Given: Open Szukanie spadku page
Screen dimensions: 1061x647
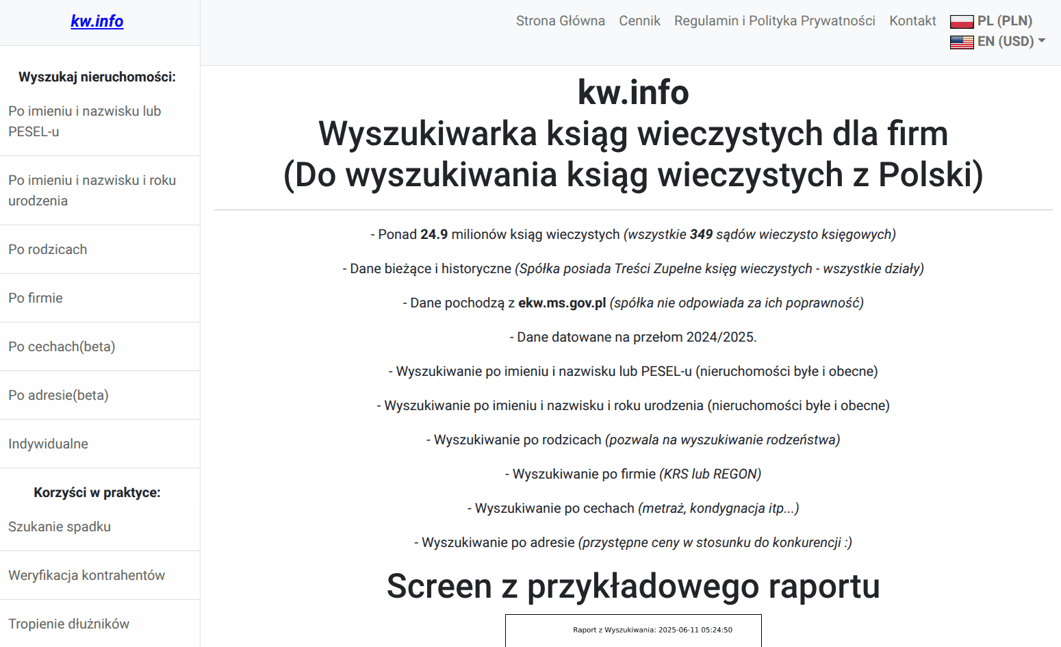Looking at the screenshot, I should pos(100,527).
